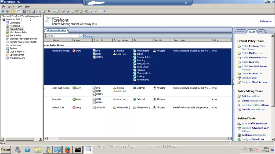The image size is (275, 154).
Task: Open Intrusion Prevention System node
Action: (23, 39)
